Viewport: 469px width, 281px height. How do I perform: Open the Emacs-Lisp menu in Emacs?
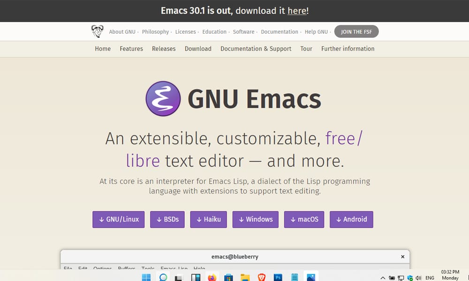coord(174,269)
